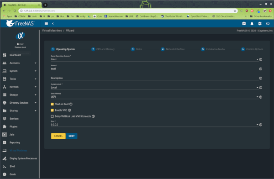The image size is (274, 179).
Task: Uncheck the Start on Boot checkbox
Action: click(x=52, y=104)
